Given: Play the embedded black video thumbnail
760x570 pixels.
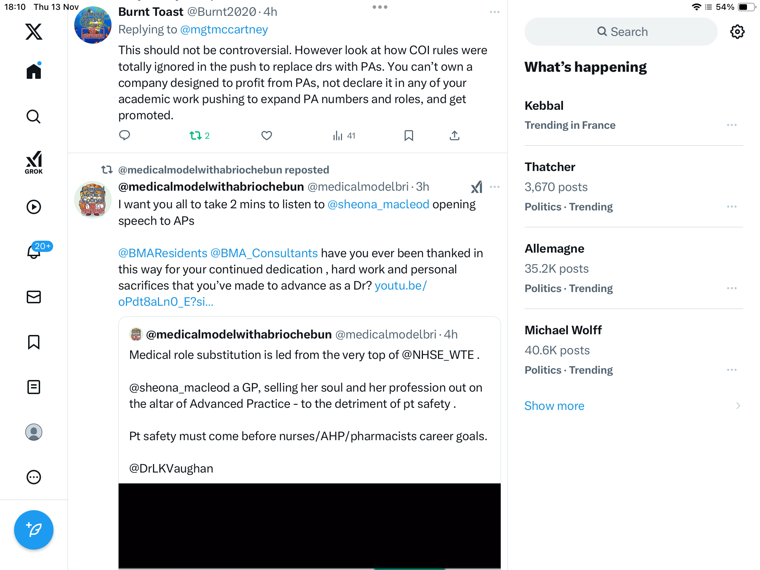Looking at the screenshot, I should click(x=309, y=526).
